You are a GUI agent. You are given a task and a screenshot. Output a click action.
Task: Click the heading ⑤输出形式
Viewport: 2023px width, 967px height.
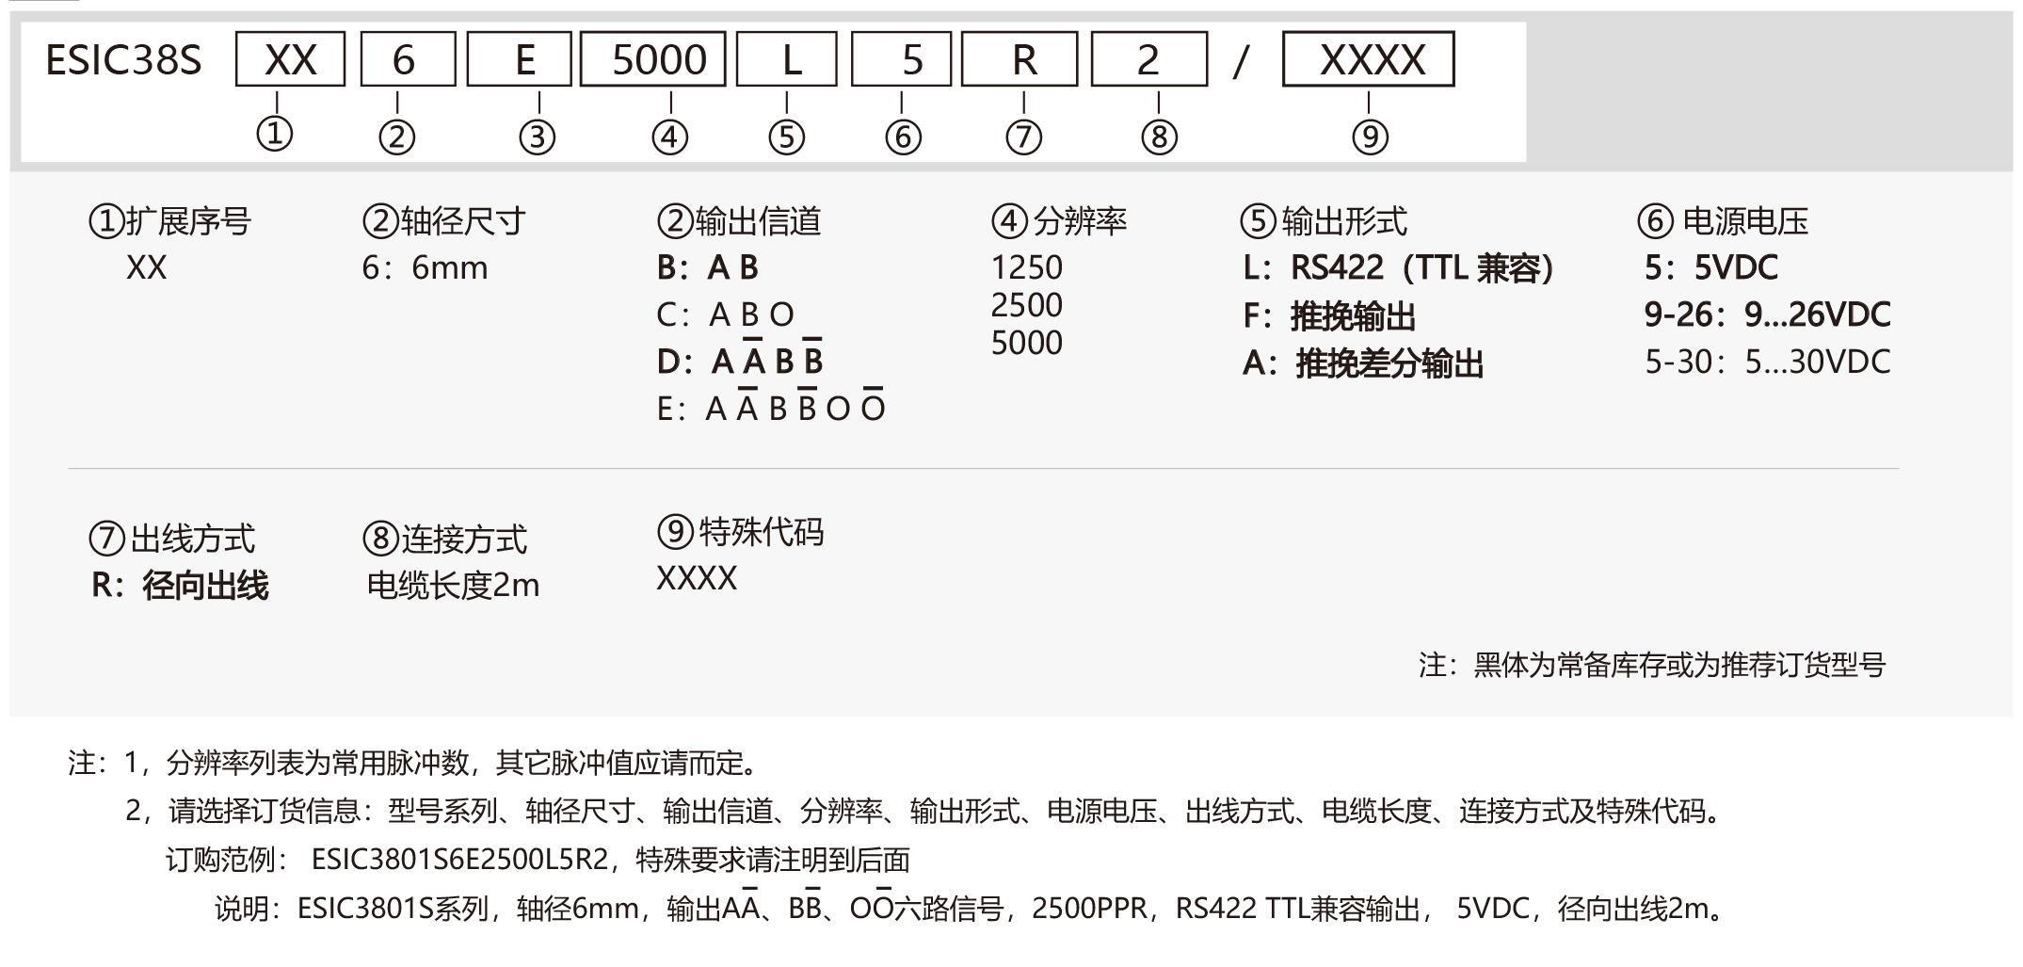coord(1324,221)
